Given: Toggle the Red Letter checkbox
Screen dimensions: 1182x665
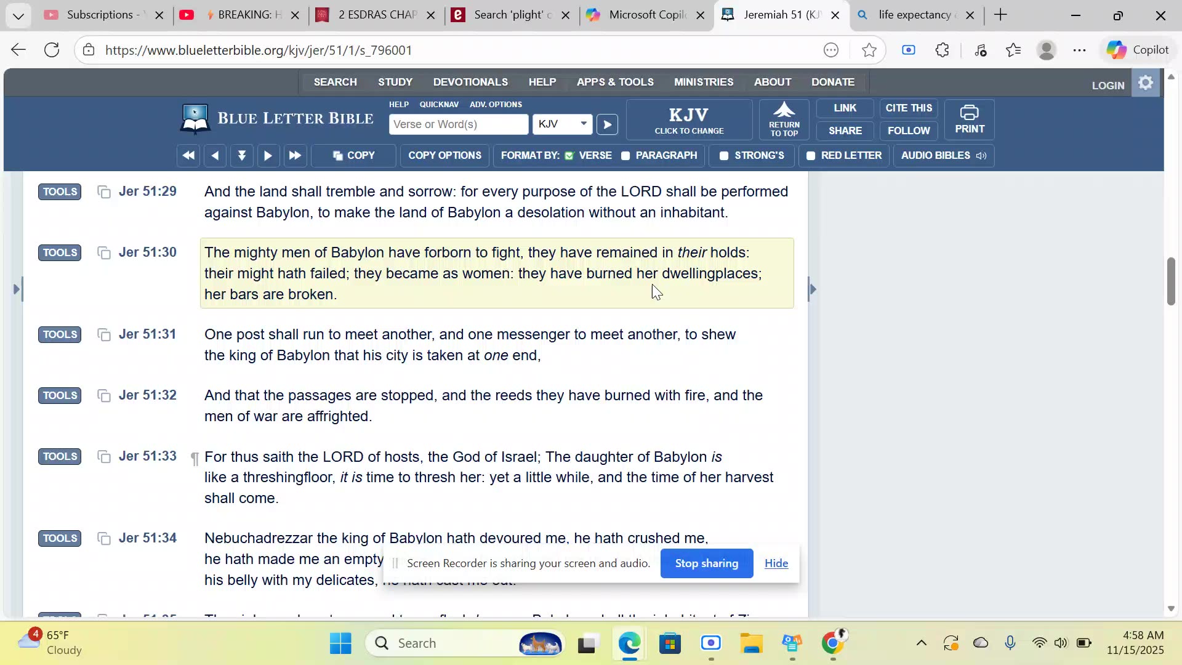Looking at the screenshot, I should coord(811,156).
